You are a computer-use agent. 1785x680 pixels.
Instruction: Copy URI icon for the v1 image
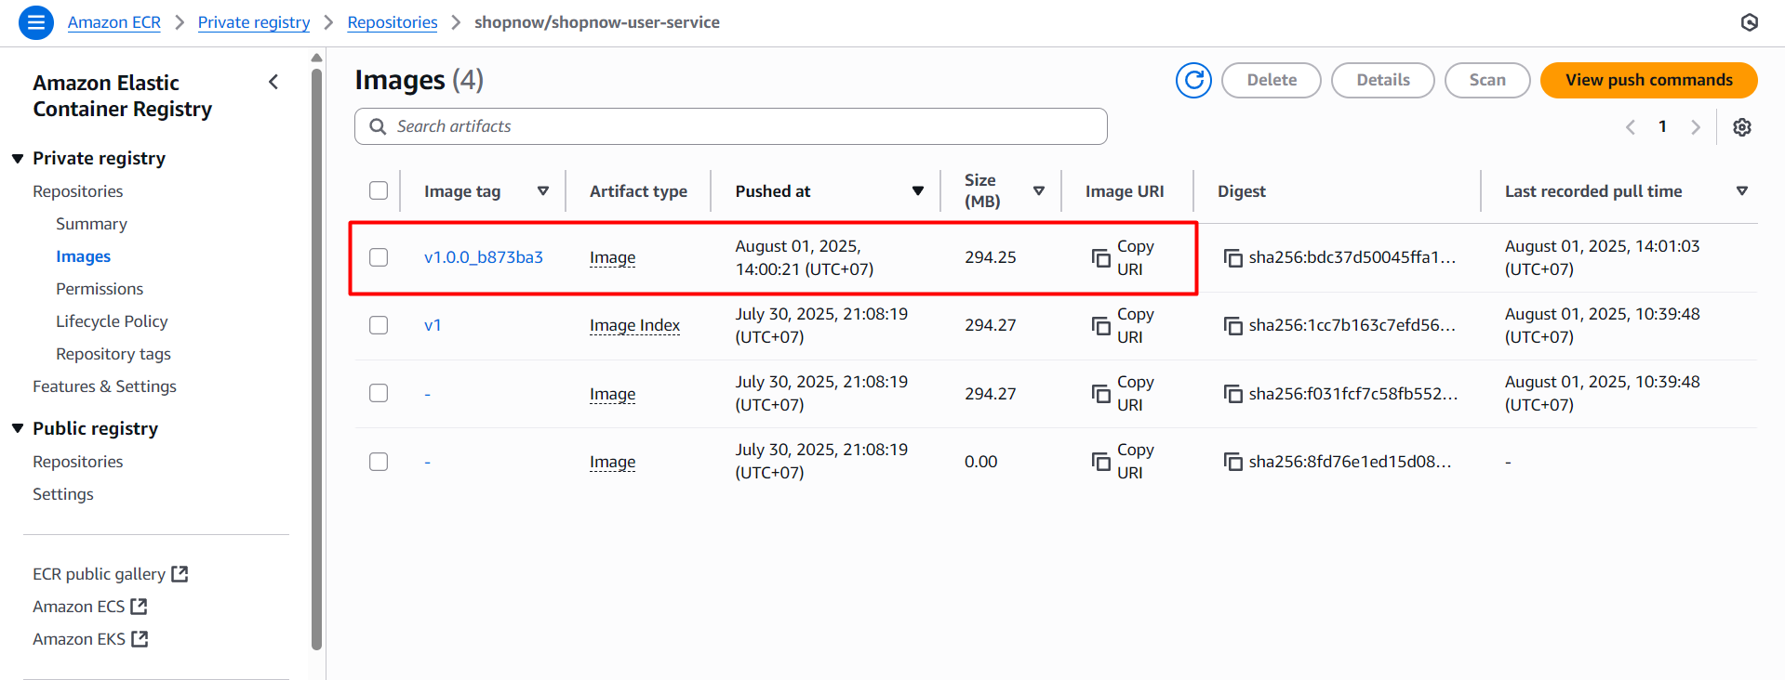1101,326
